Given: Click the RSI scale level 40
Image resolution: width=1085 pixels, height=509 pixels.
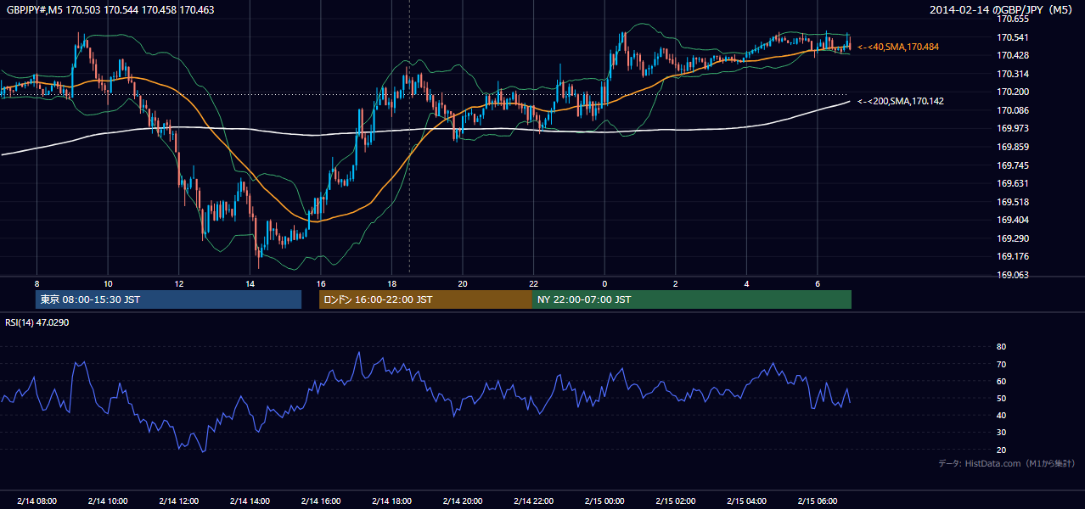Looking at the screenshot, I should coord(1001,415).
